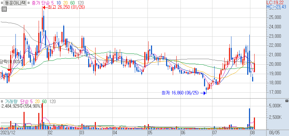Select the volume moving average 120 legend

coord(53,101)
